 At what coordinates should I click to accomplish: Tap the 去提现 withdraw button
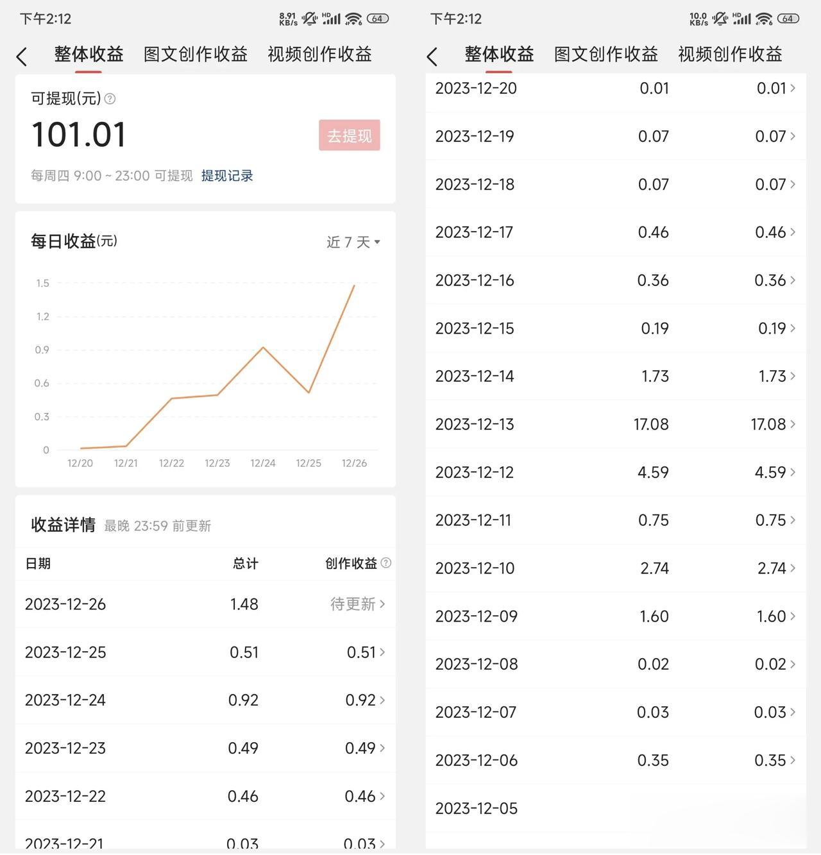[350, 135]
